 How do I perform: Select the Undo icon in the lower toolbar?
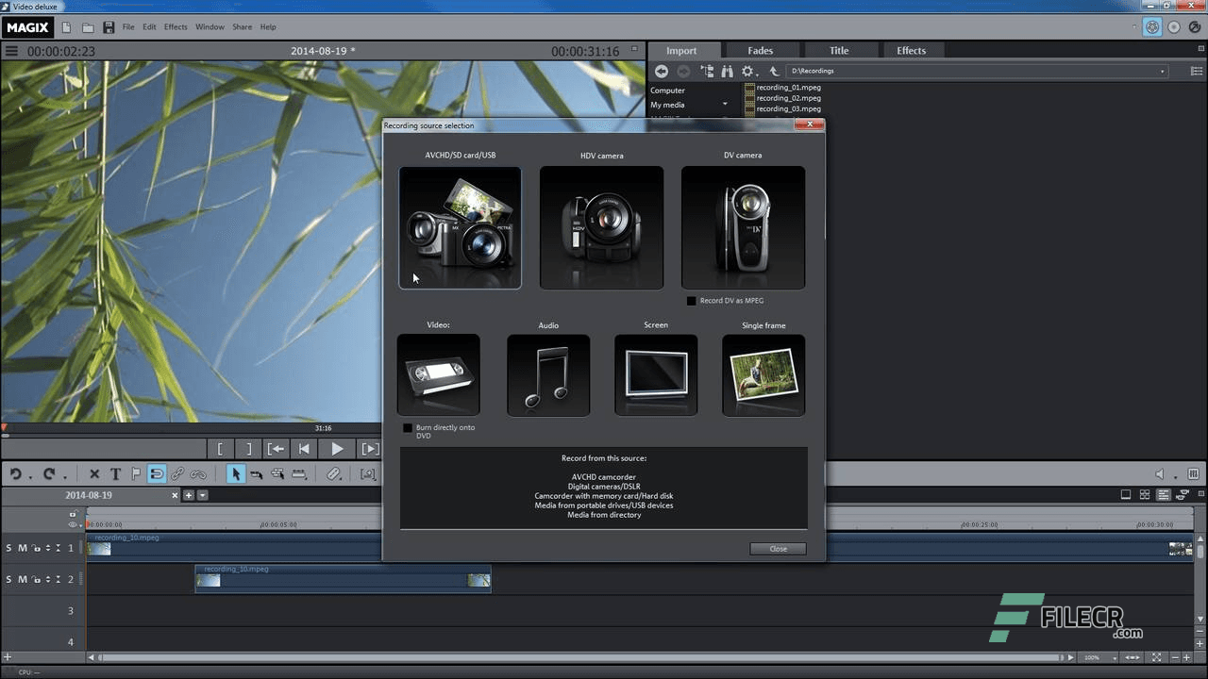pyautogui.click(x=16, y=473)
